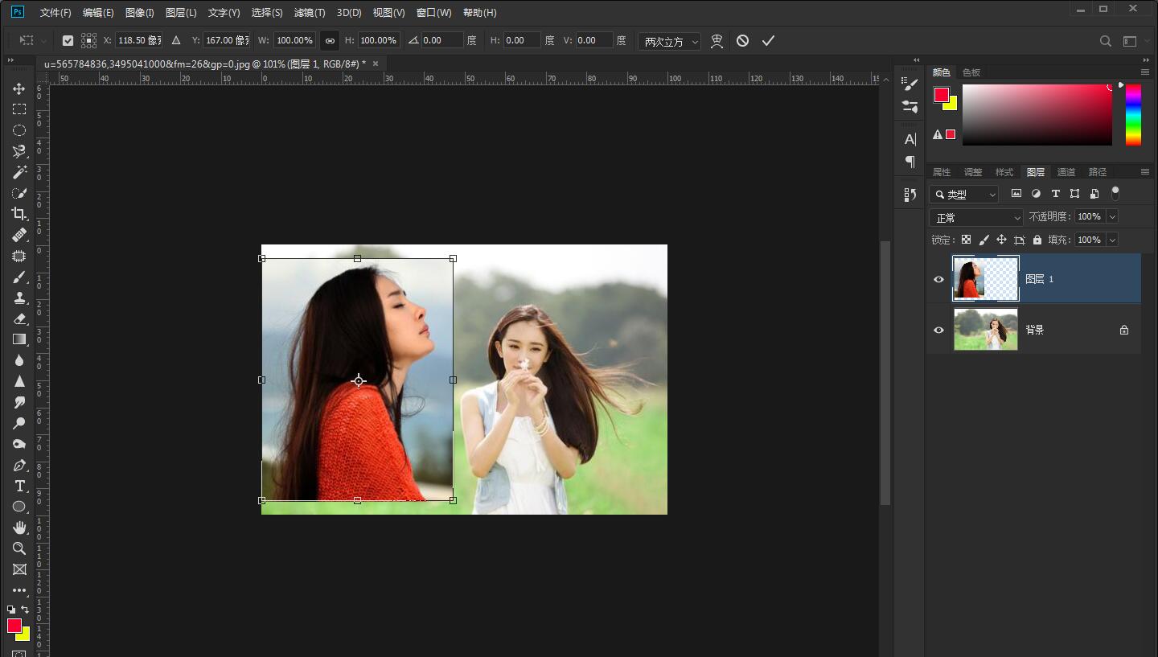Select the Horizontal Type tool

click(x=19, y=486)
